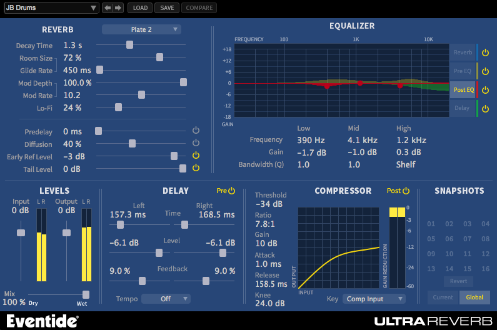Enable the Diffusion power button

point(196,142)
